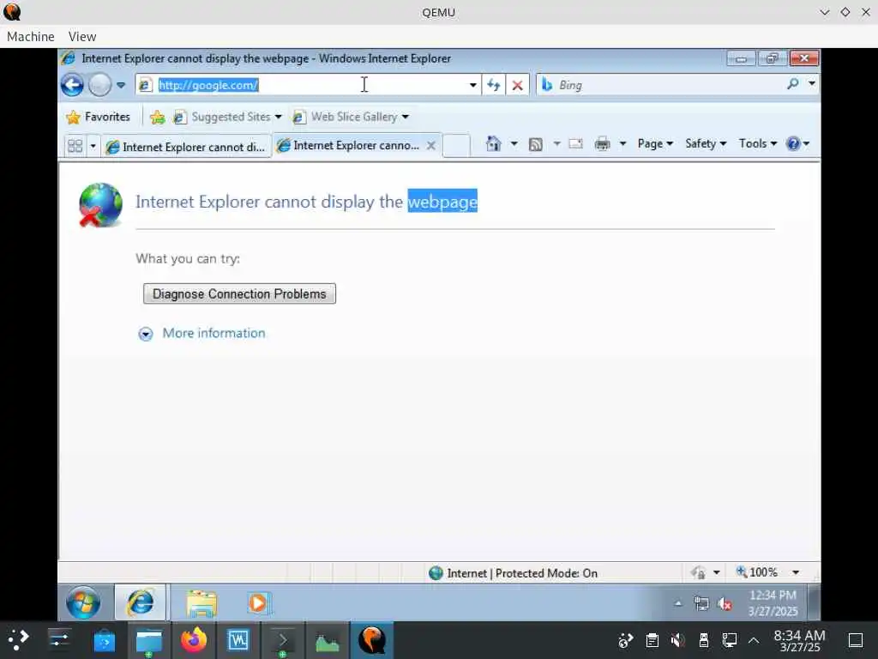Expand the address bar URL history dropdown
This screenshot has height=659, width=878.
[473, 85]
